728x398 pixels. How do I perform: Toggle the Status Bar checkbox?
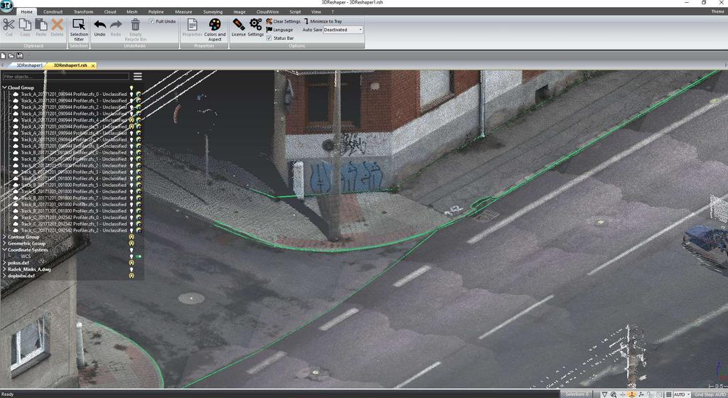coord(269,38)
